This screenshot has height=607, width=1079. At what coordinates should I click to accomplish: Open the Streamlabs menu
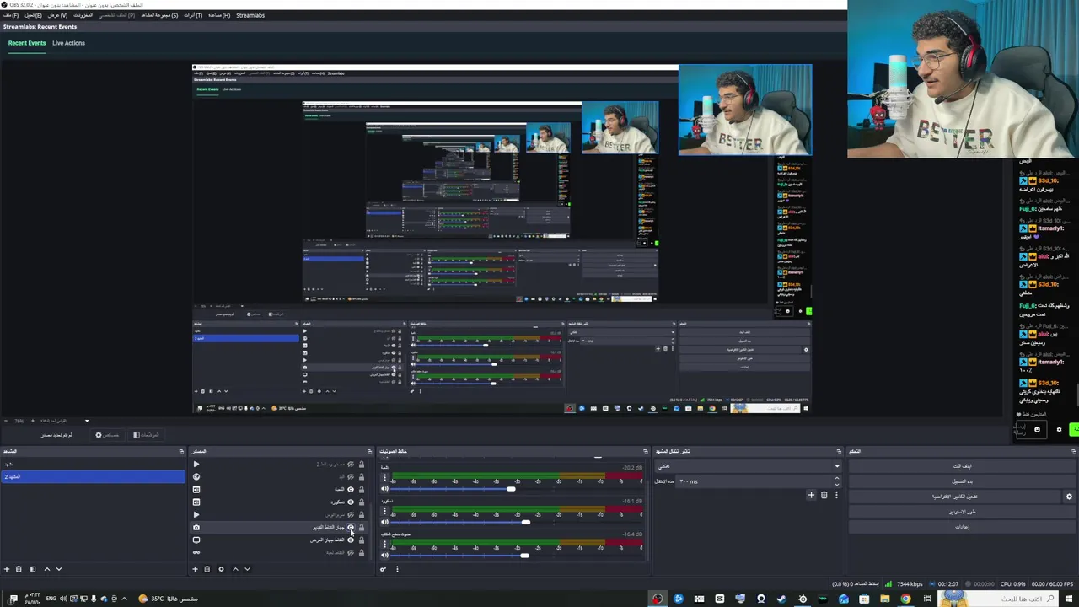pyautogui.click(x=250, y=15)
